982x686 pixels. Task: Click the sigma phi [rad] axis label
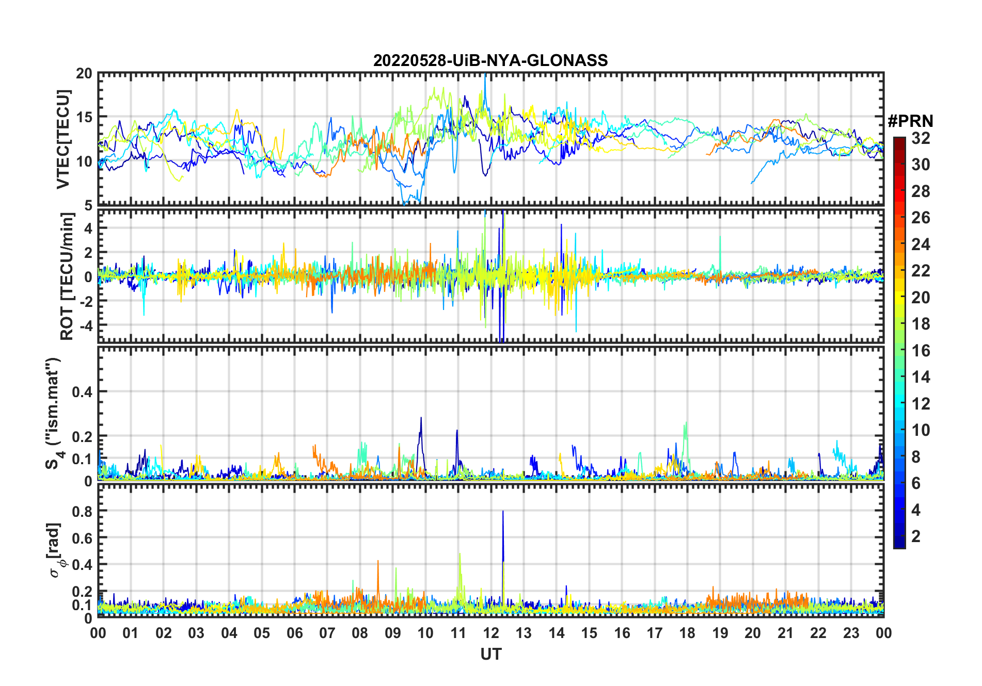[57, 550]
